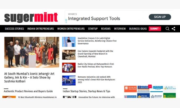Click the Indian Bank logo tile
The height and width of the screenshot is (108, 180).
click(143, 96)
